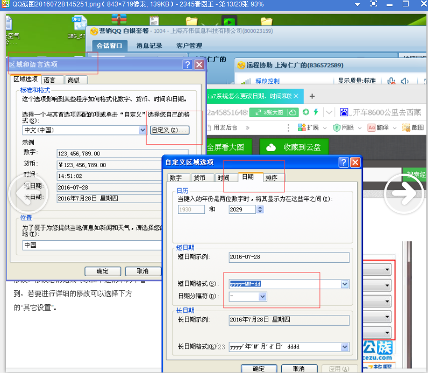Viewport: 428px width, 373px height.
Task: Expand the 长日期格式 dropdown
Action: coord(344,347)
